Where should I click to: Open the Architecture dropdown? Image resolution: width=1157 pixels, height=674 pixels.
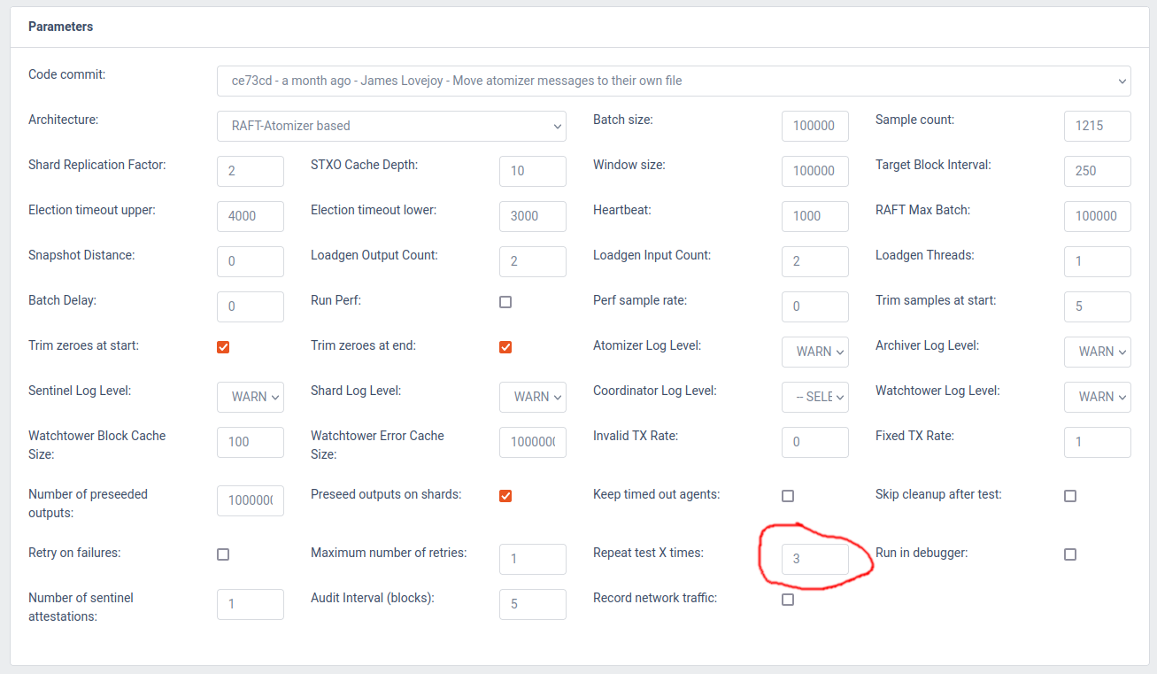(391, 126)
